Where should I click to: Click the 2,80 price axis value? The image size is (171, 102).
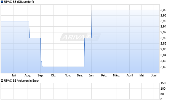[x=164, y=67]
